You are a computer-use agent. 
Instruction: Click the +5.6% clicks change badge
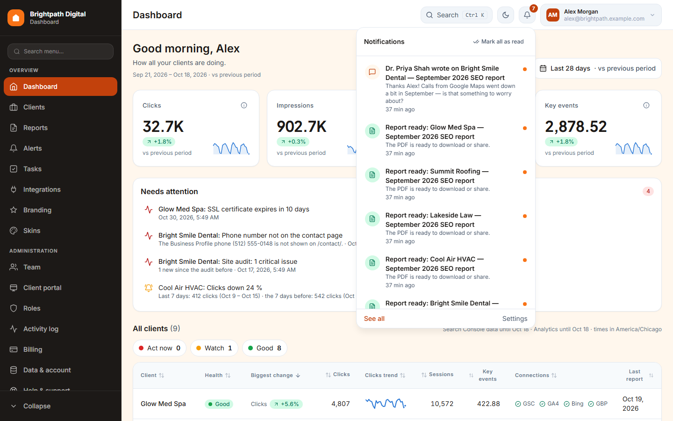coord(286,404)
